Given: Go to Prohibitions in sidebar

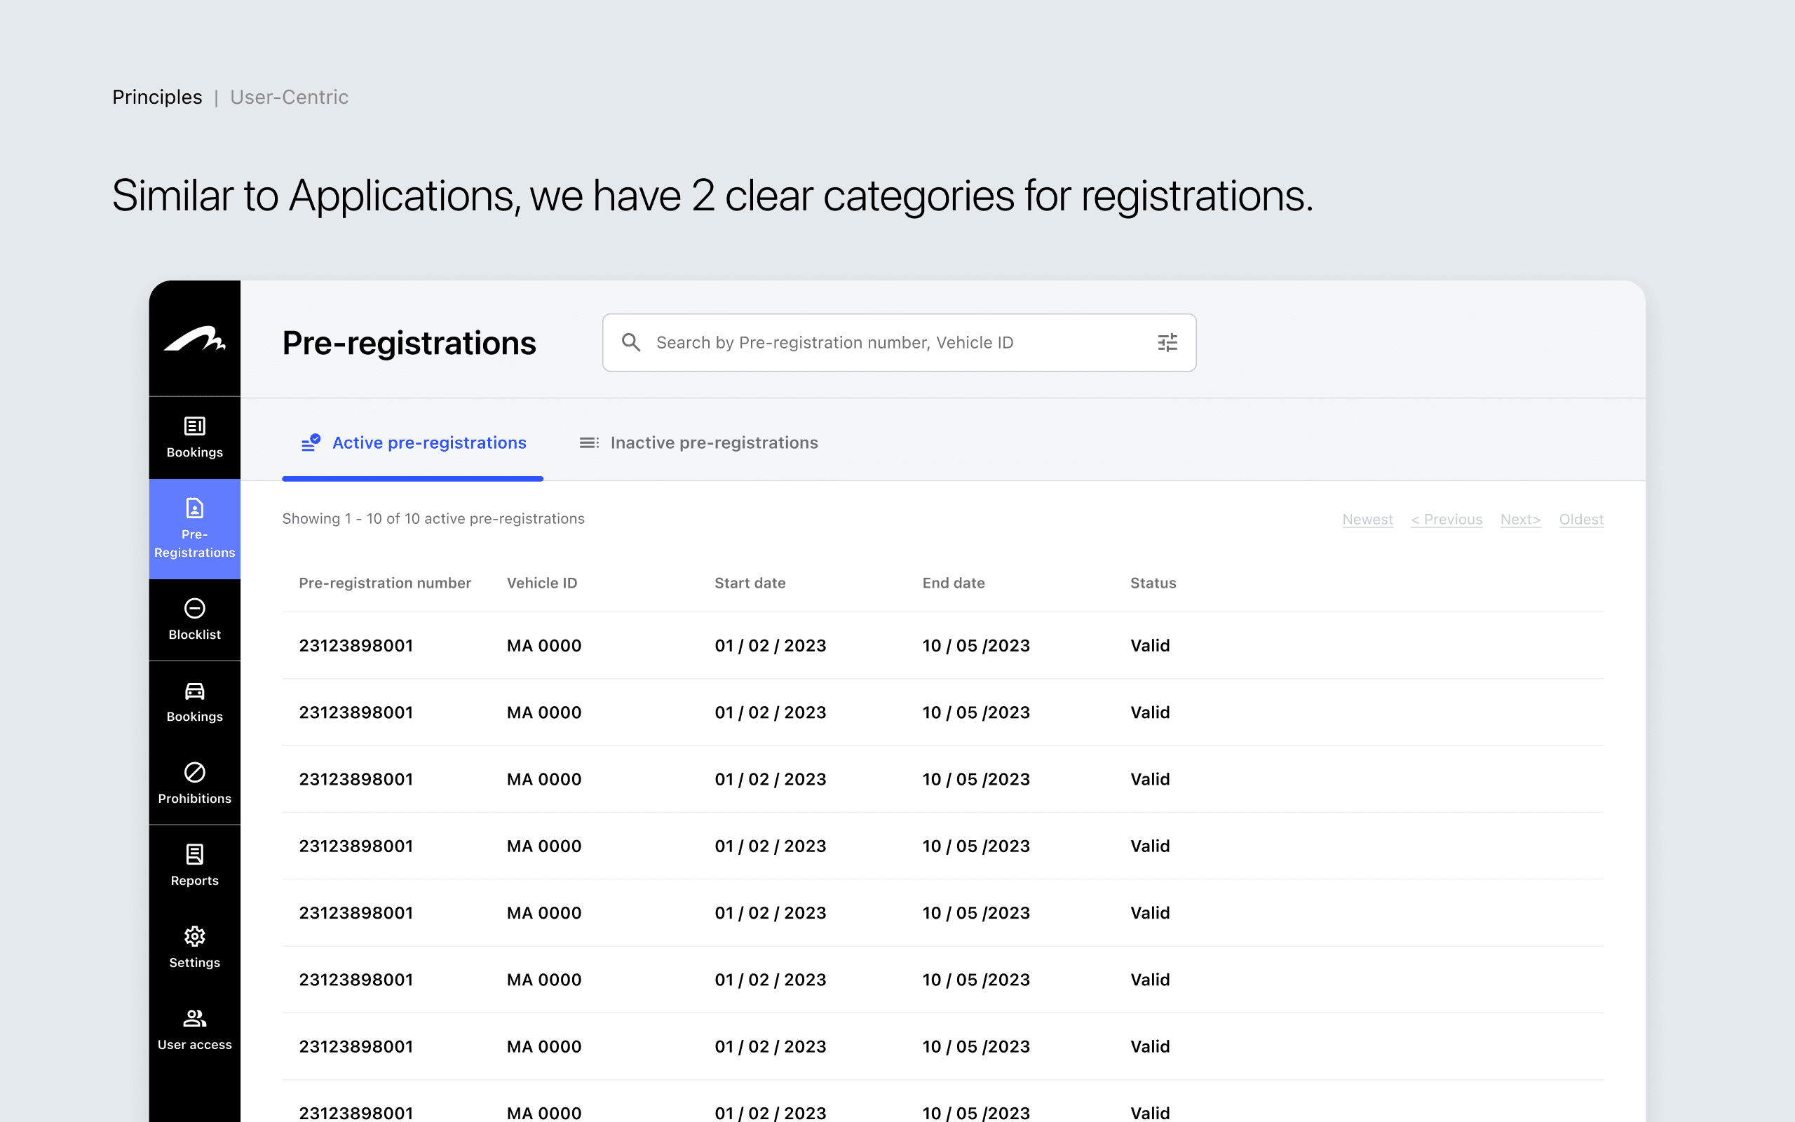Looking at the screenshot, I should 194,783.
